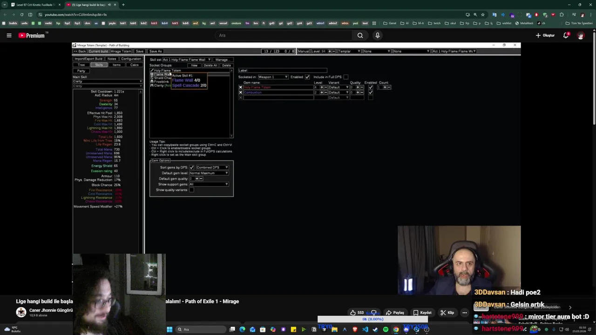
Task: Click the YouTube search box
Action: pyautogui.click(x=285, y=35)
